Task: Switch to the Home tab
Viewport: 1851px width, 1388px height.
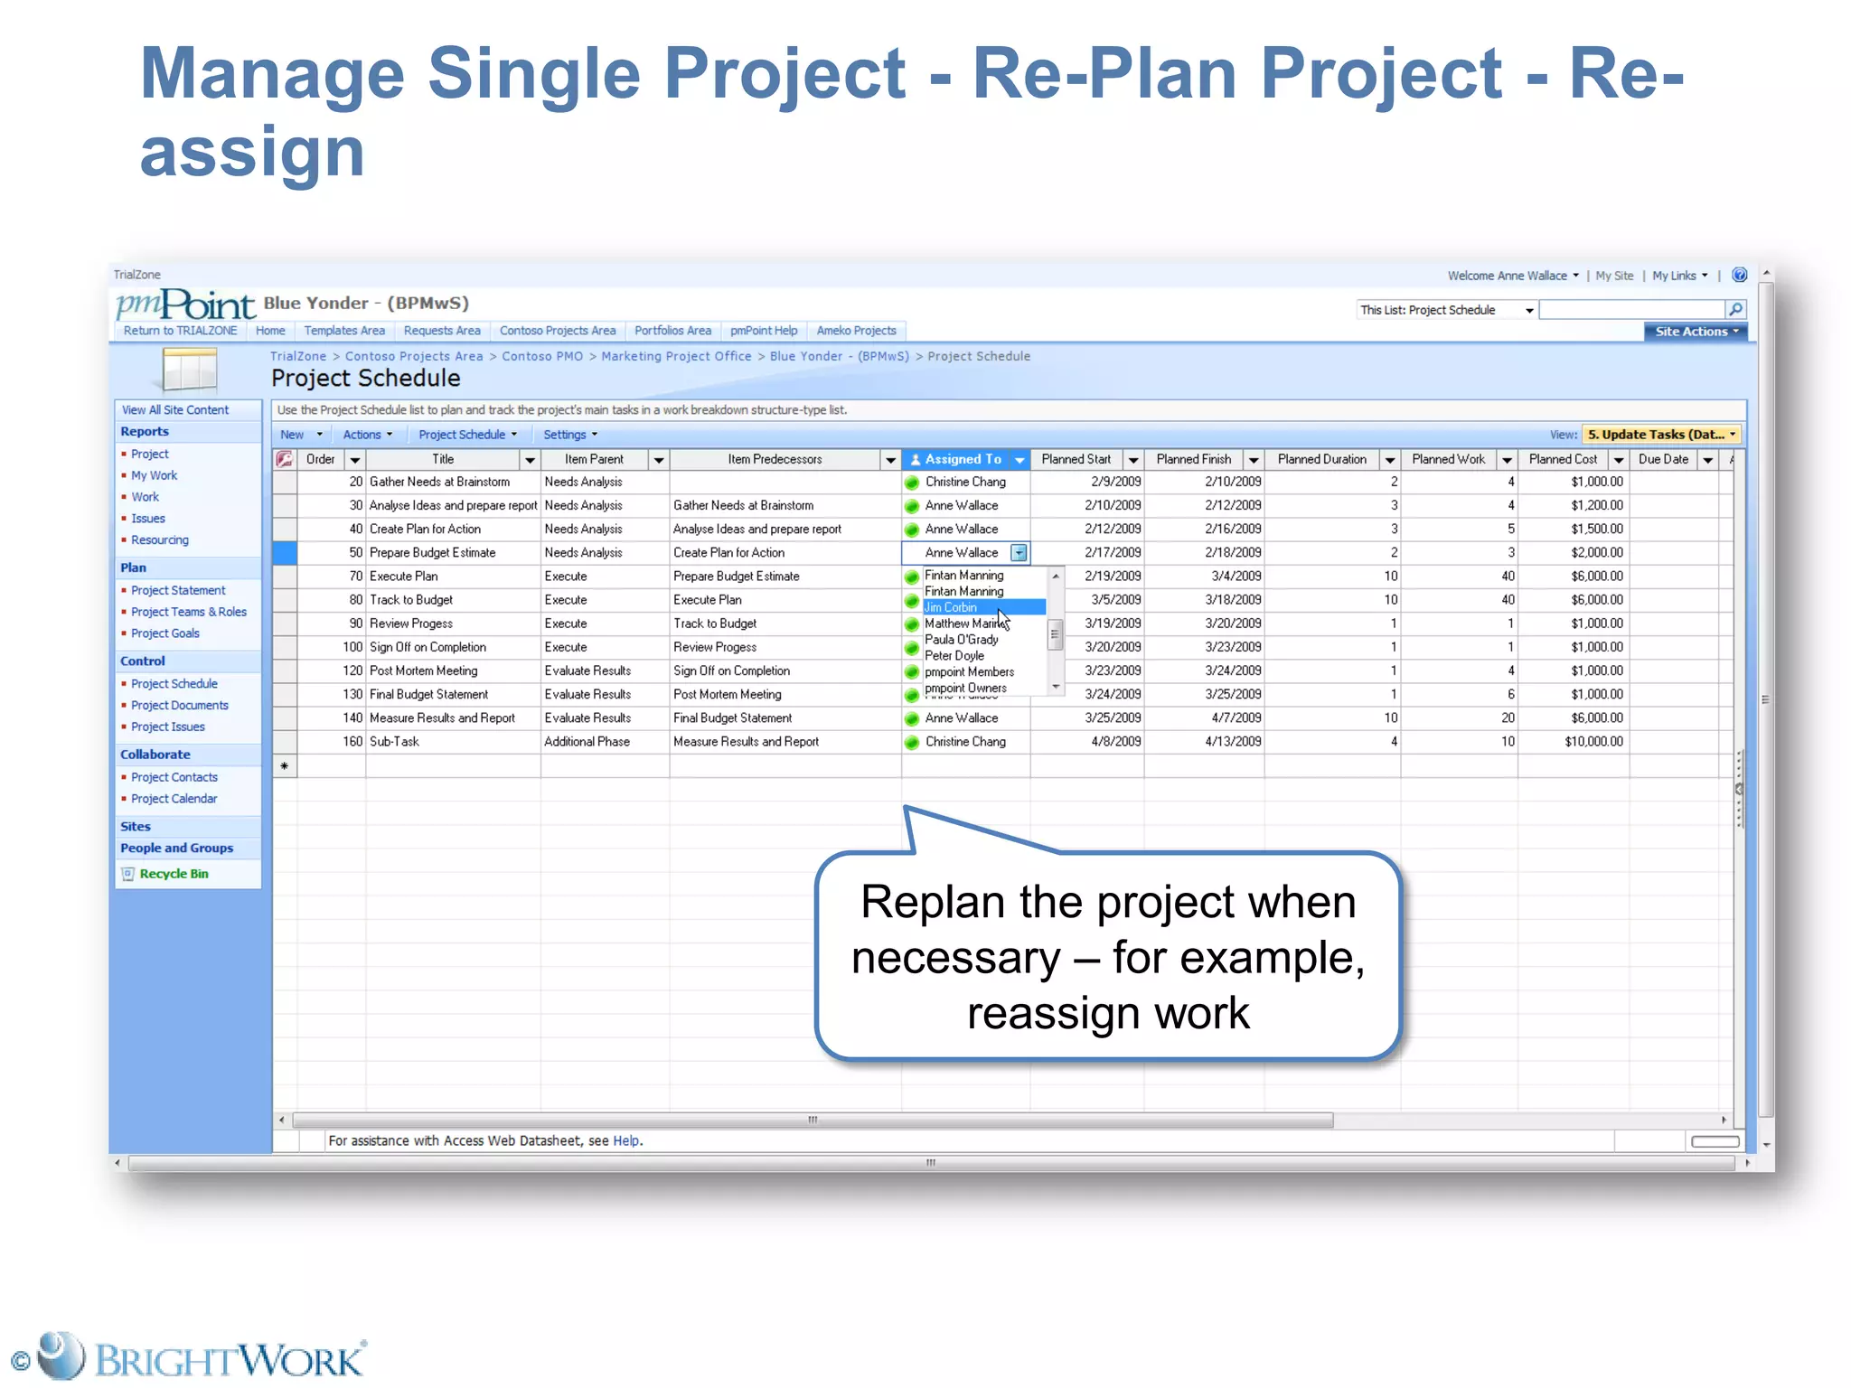Action: [x=270, y=331]
